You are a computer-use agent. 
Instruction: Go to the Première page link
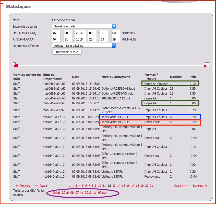[23, 186]
